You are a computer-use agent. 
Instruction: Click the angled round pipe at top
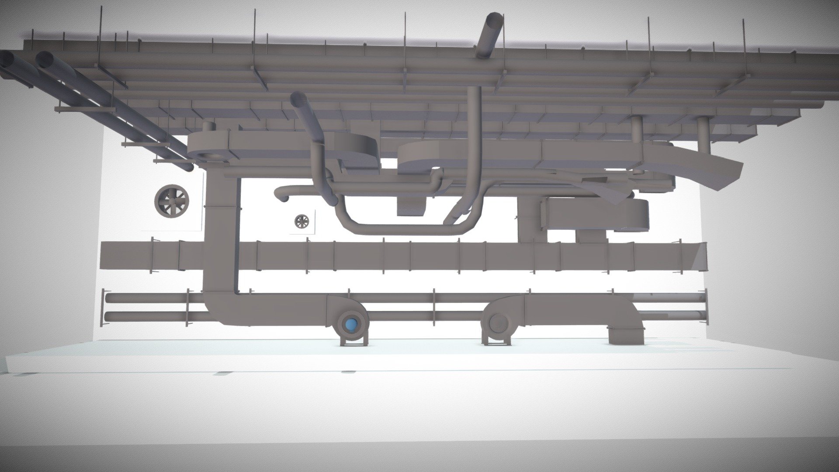489,36
